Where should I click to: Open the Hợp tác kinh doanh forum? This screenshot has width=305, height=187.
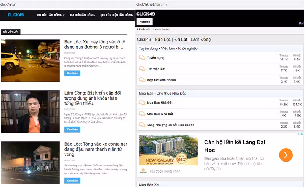161,80
